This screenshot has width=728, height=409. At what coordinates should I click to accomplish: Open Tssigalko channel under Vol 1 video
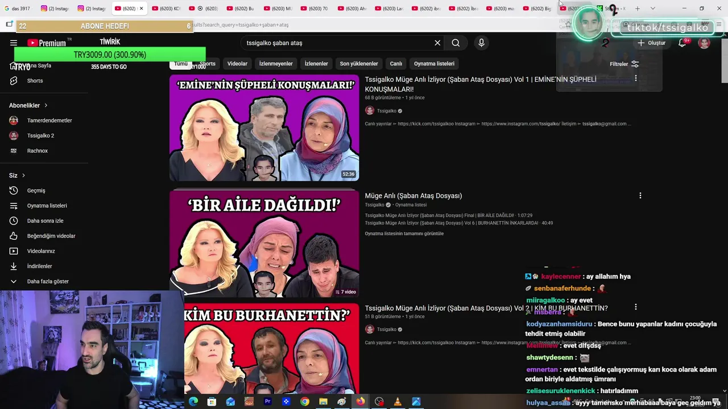pos(386,111)
